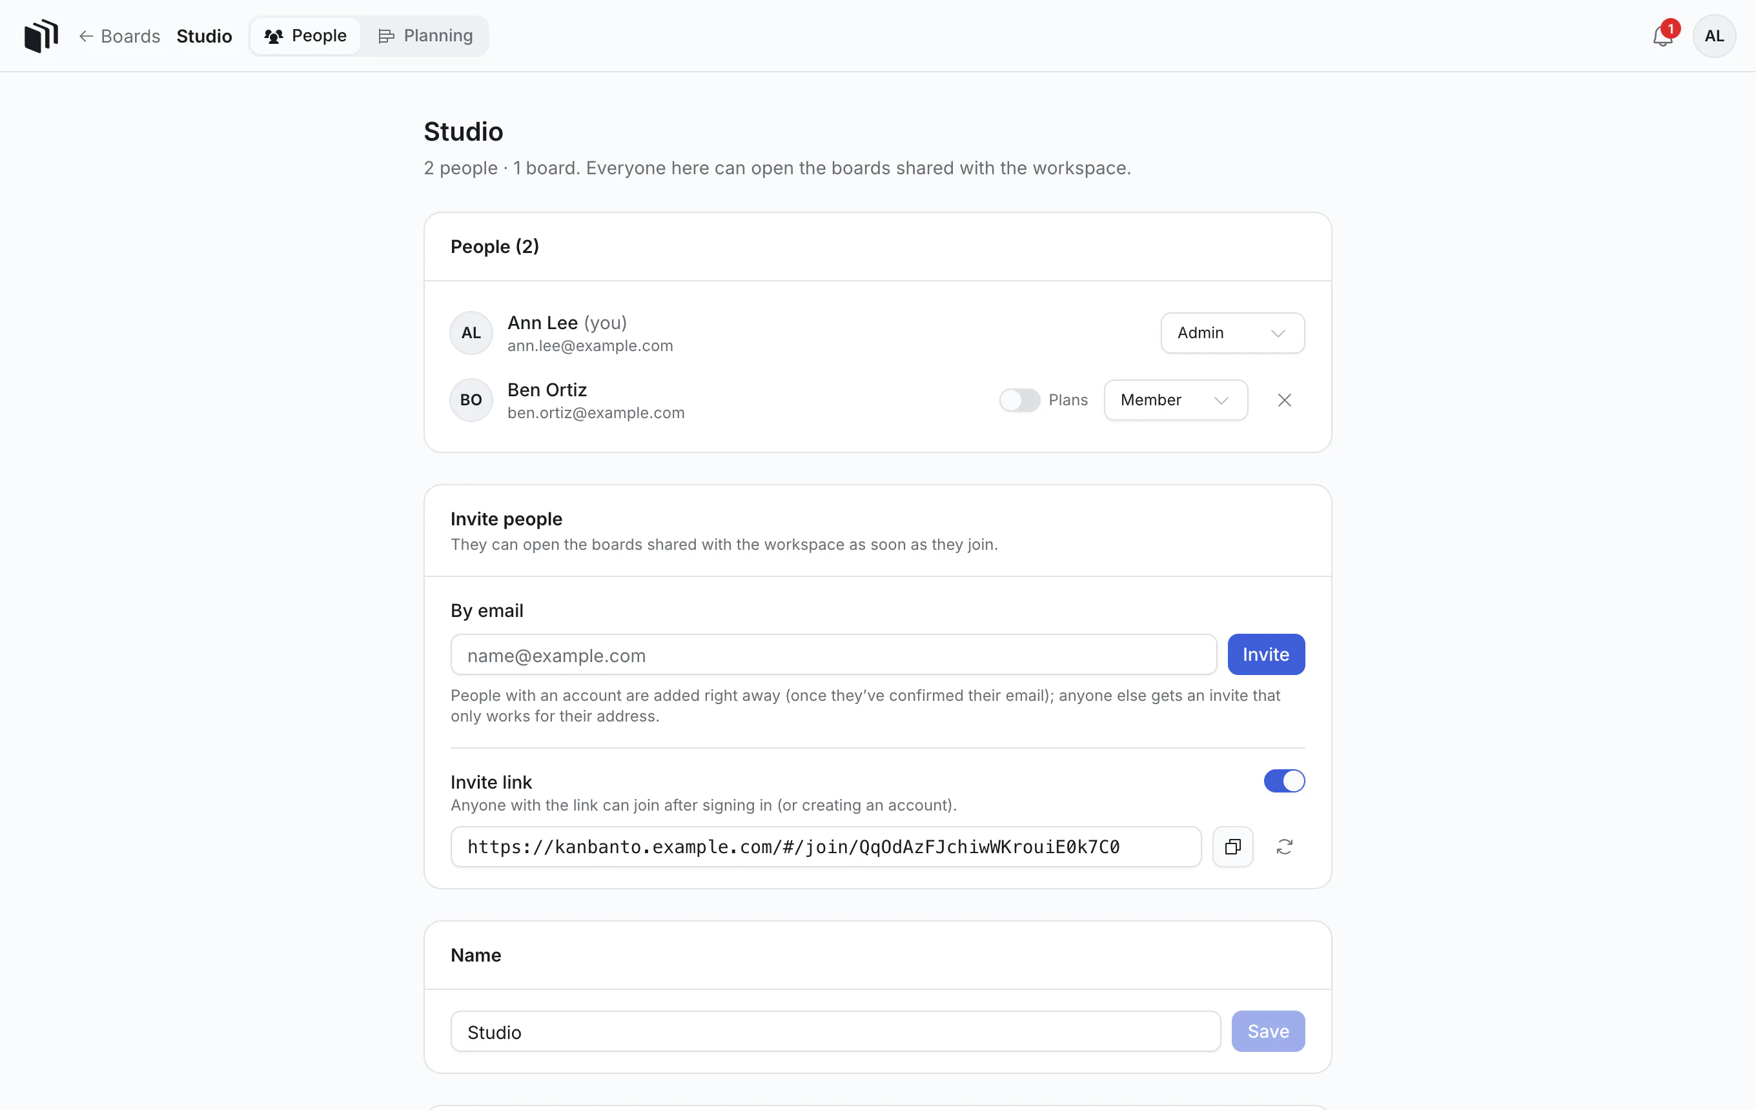Screen dimensions: 1756x1110
Task: Open the notifications bell
Action: click(x=1662, y=35)
